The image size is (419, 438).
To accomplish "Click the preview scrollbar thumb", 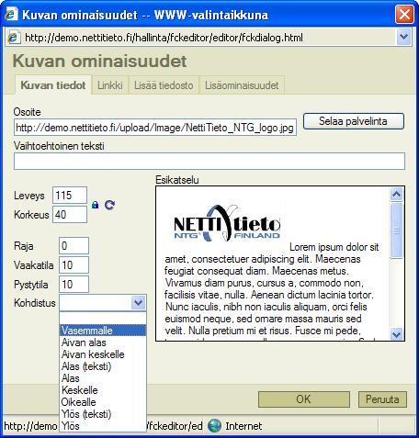I will [397, 230].
